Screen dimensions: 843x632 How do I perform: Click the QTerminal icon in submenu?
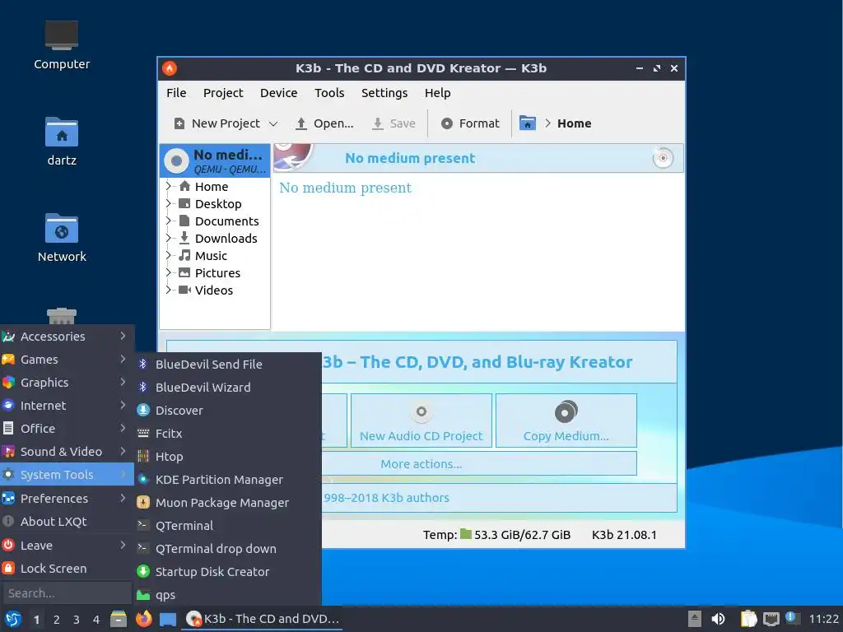(143, 525)
